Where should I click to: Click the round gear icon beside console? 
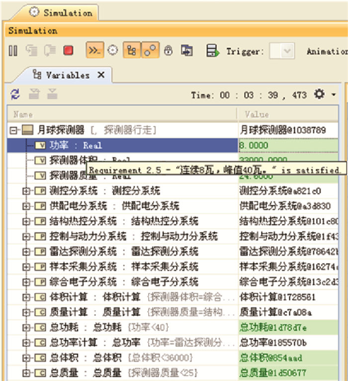pos(112,51)
